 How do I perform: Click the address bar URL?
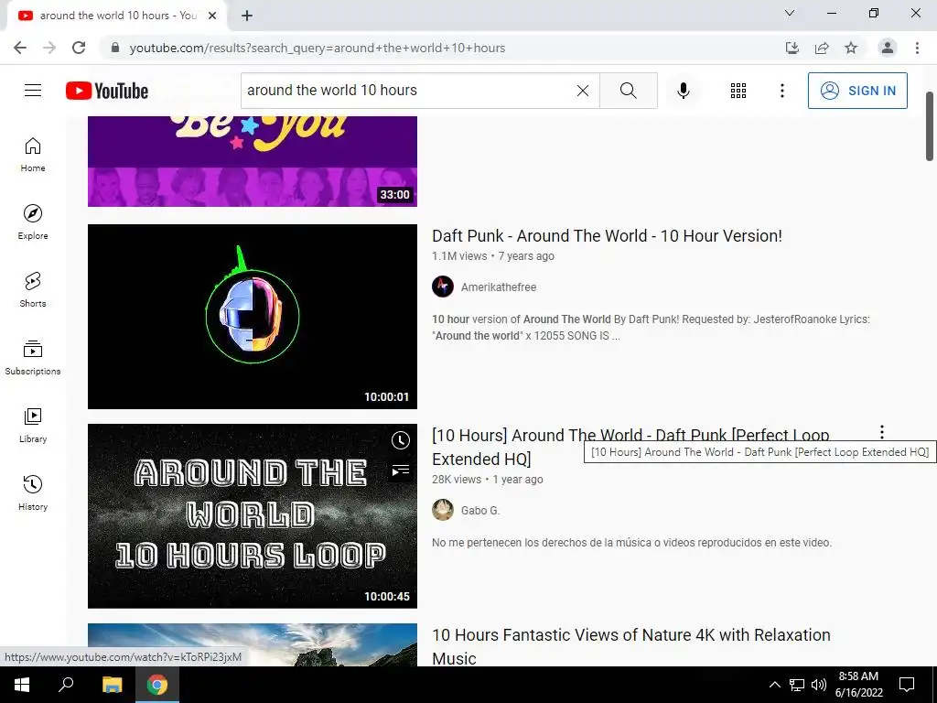pyautogui.click(x=318, y=48)
